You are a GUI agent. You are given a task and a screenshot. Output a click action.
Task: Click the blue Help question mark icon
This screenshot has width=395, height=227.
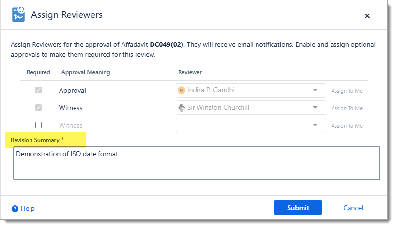15,209
